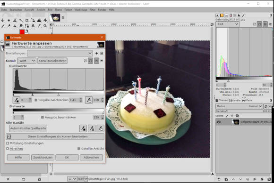Click the all-channels gray point eyedropper
Image resolution: width=274 pixels, height=183 pixels.
92,128
